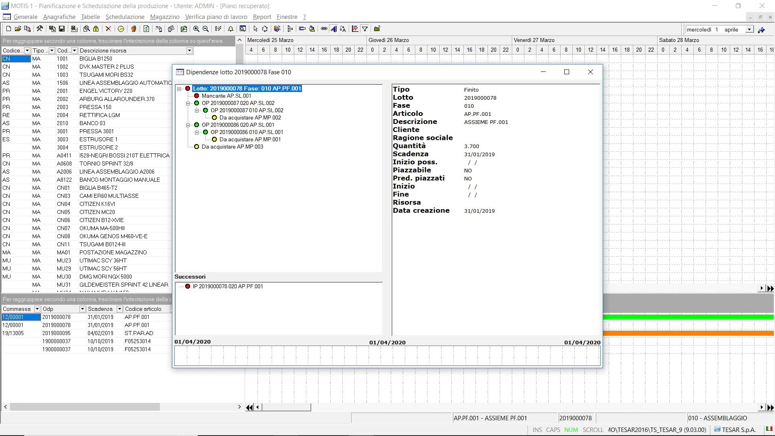Click the funnel filter toolbar icon
The image size is (775, 436).
[x=365, y=29]
